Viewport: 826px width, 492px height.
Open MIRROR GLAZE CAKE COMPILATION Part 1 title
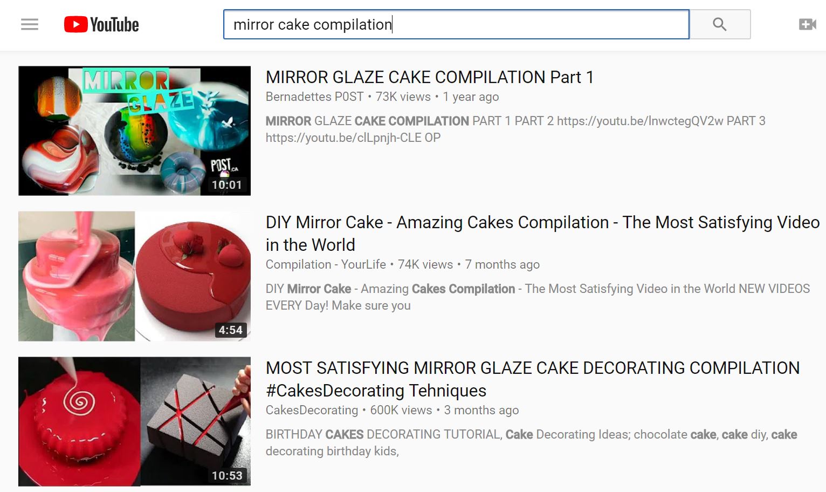430,77
